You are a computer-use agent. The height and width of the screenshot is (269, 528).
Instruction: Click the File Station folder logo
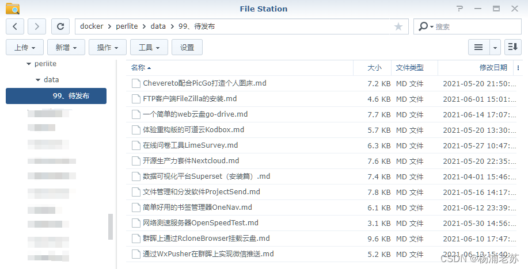point(13,9)
